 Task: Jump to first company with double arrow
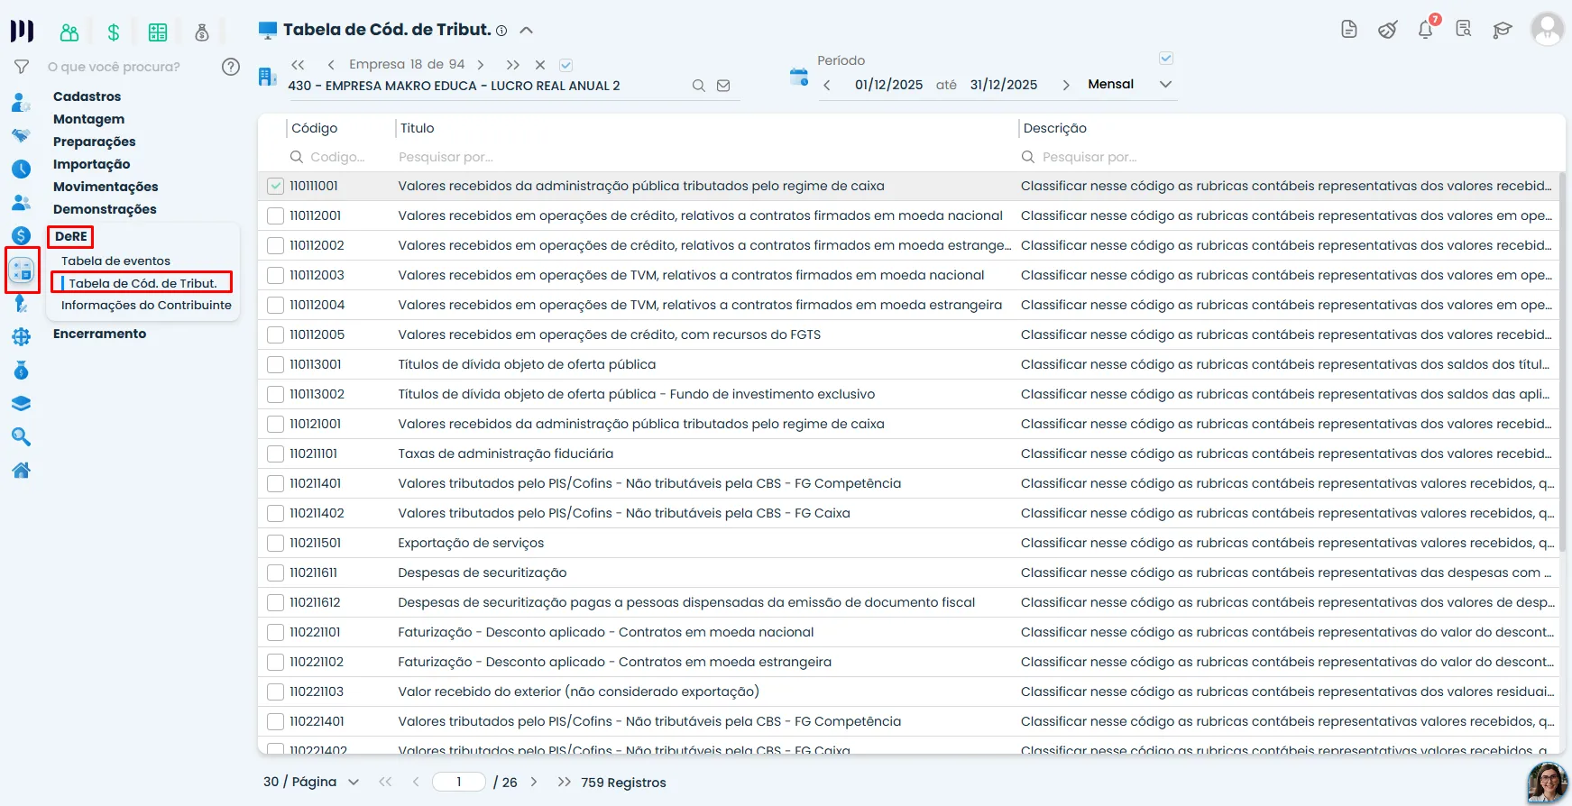tap(299, 65)
